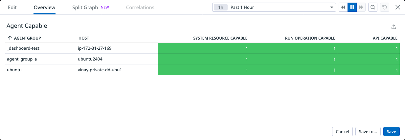Click the blue Save button
The height and width of the screenshot is (140, 405).
click(x=391, y=131)
